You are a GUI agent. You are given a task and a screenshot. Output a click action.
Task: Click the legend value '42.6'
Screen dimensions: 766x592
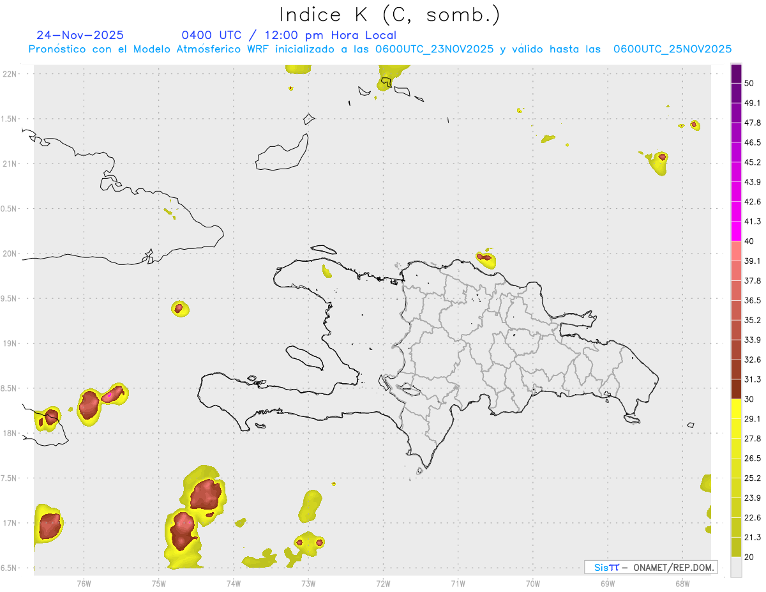coord(753,202)
